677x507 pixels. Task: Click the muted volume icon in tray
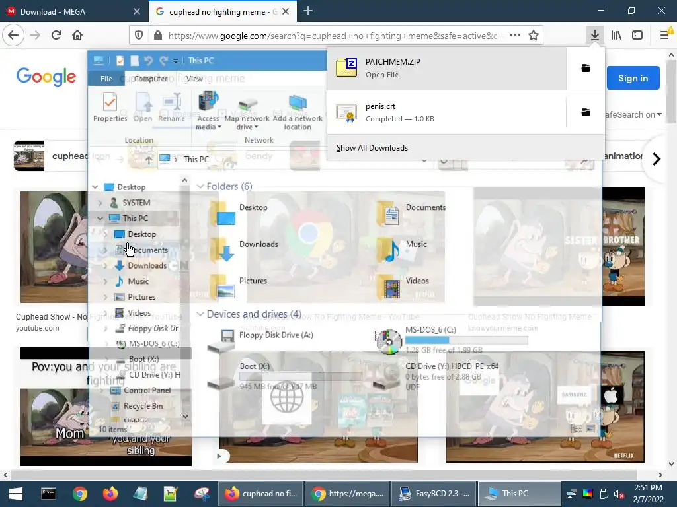coord(619,494)
